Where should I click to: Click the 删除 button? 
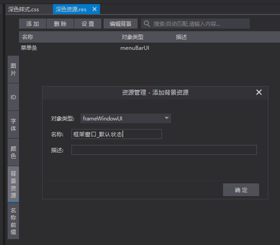[60, 24]
